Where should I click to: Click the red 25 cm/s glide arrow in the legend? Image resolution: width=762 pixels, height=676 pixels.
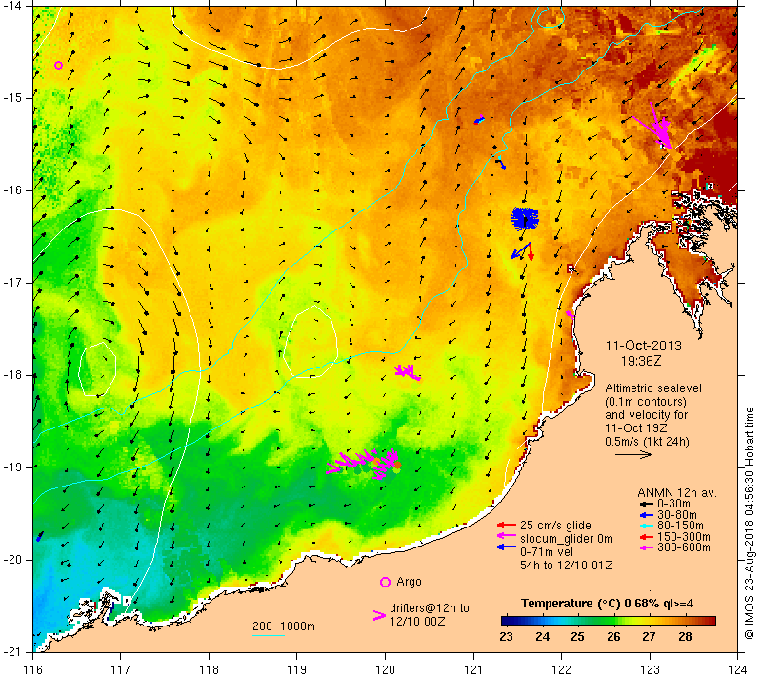(507, 525)
